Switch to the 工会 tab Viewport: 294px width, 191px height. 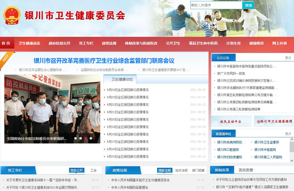point(94,170)
